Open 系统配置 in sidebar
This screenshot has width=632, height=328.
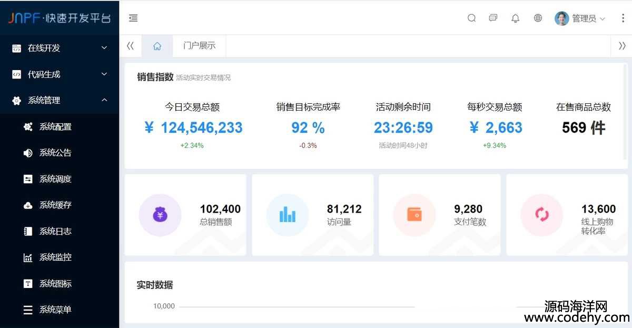tap(55, 126)
